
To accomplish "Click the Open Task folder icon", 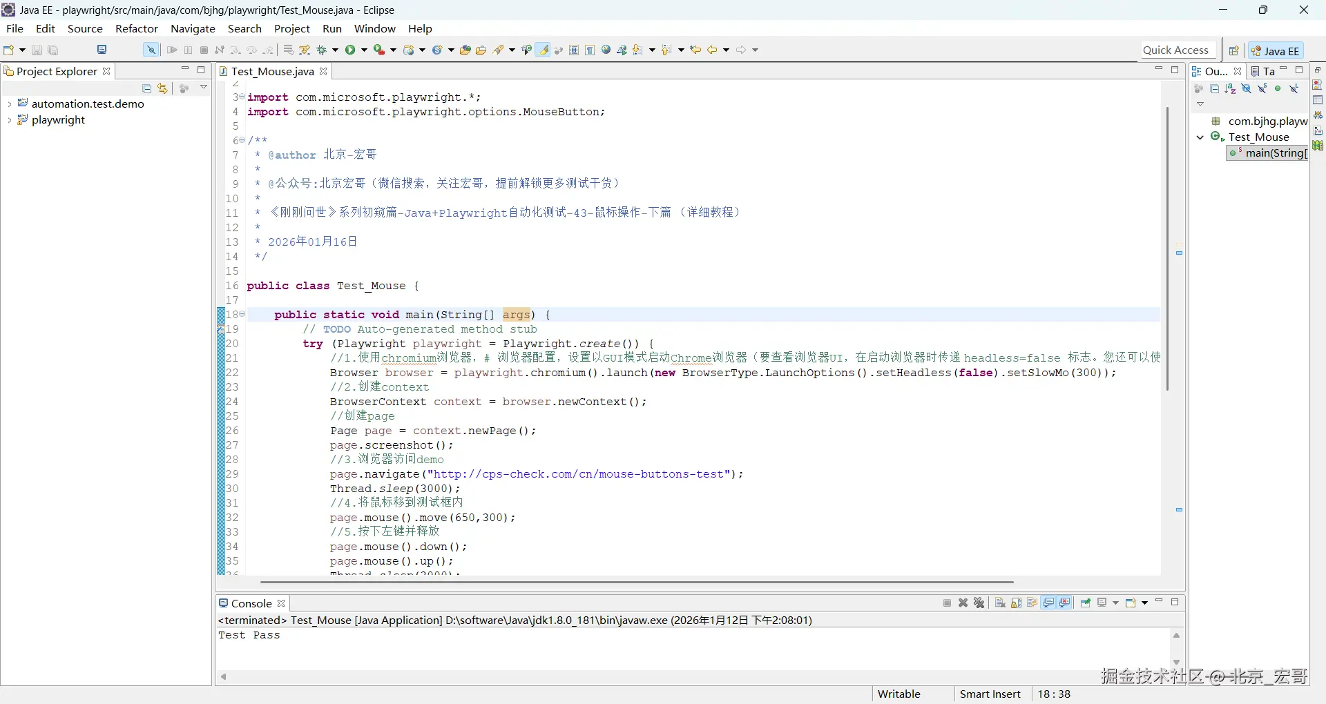I will point(481,50).
